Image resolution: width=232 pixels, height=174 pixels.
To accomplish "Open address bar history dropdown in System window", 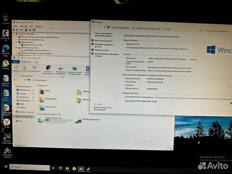I will (x=198, y=31).
